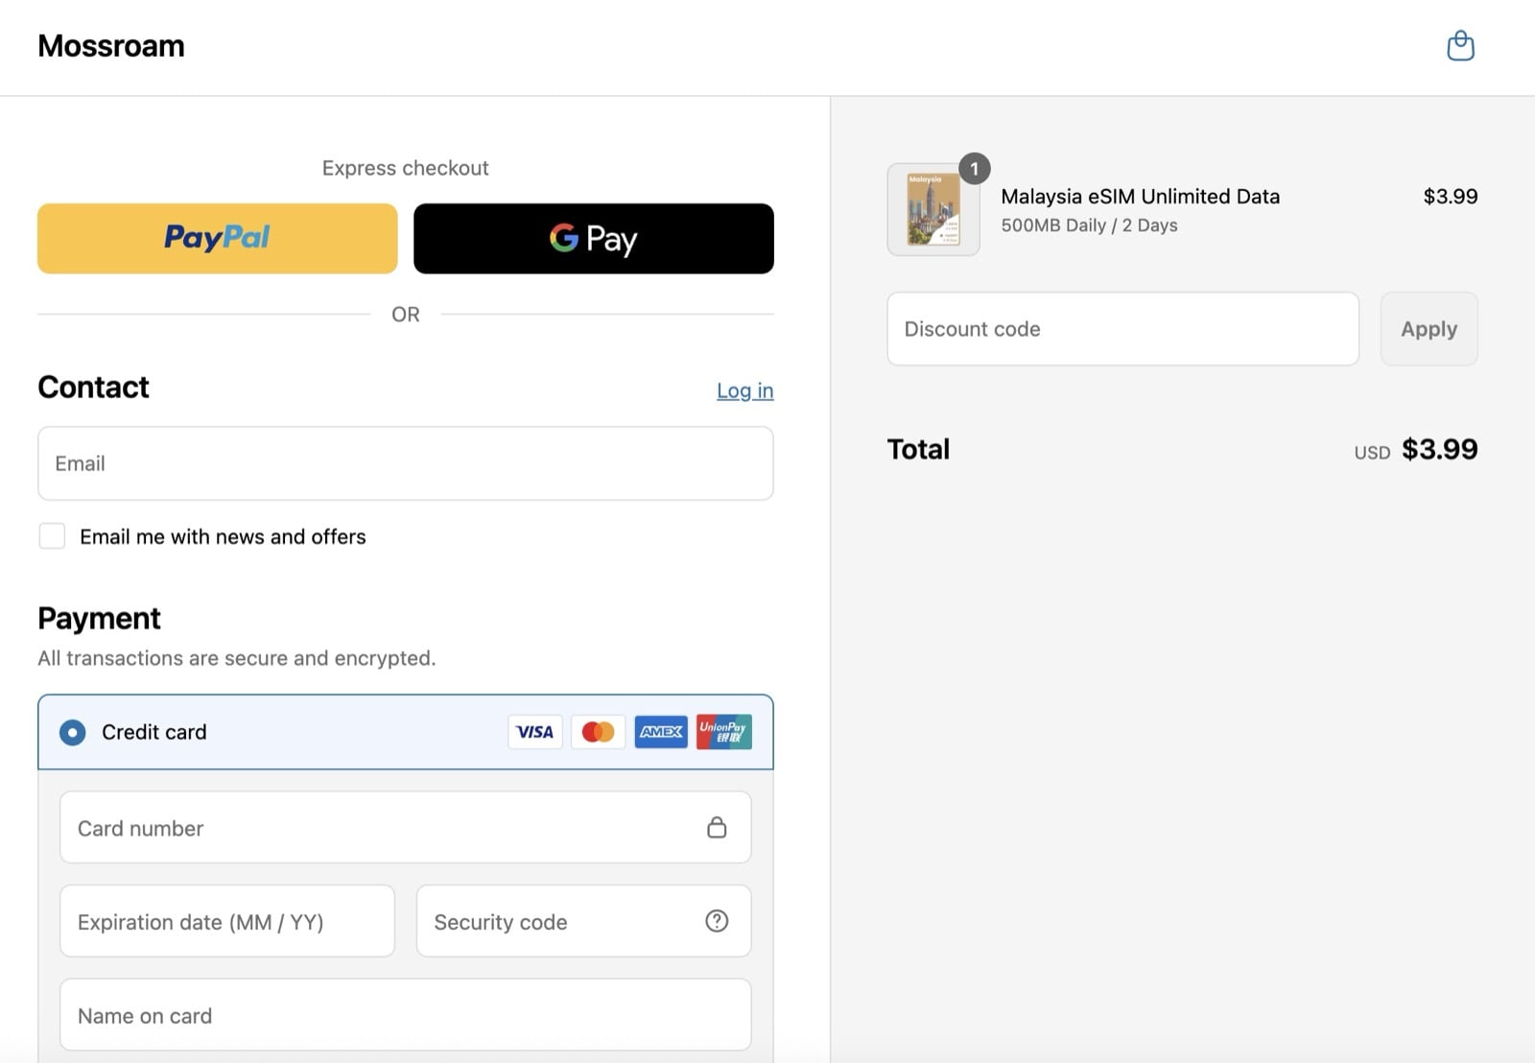This screenshot has height=1063, width=1535.
Task: Pay with Google Pay button
Action: [594, 238]
